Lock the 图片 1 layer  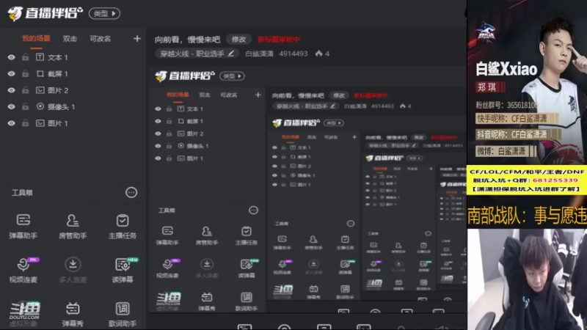(x=25, y=123)
